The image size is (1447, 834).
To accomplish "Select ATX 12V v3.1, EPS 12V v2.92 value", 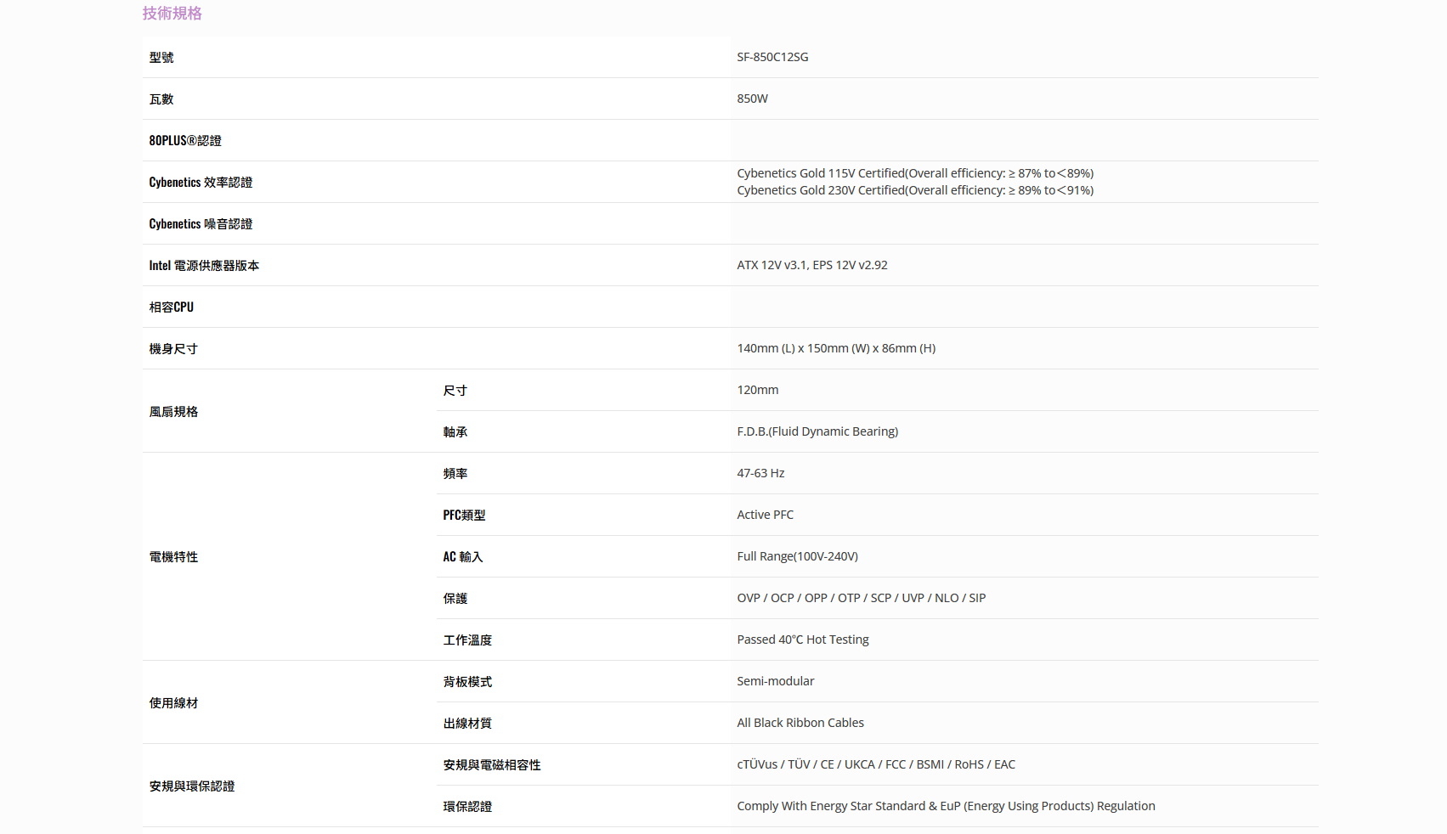I will click(812, 265).
